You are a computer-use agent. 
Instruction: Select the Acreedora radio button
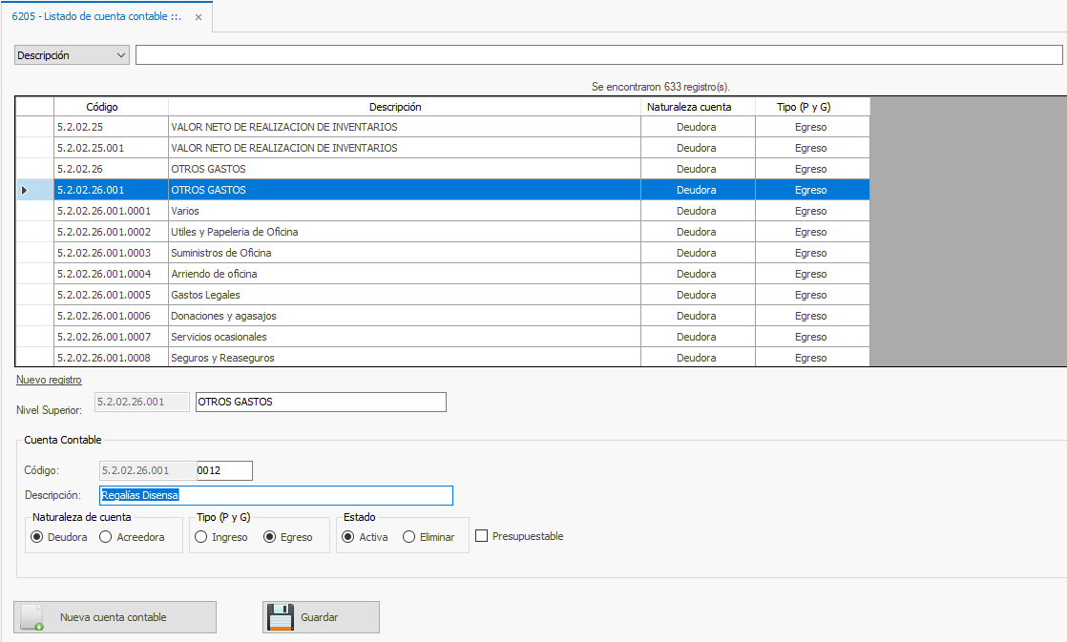(x=106, y=537)
